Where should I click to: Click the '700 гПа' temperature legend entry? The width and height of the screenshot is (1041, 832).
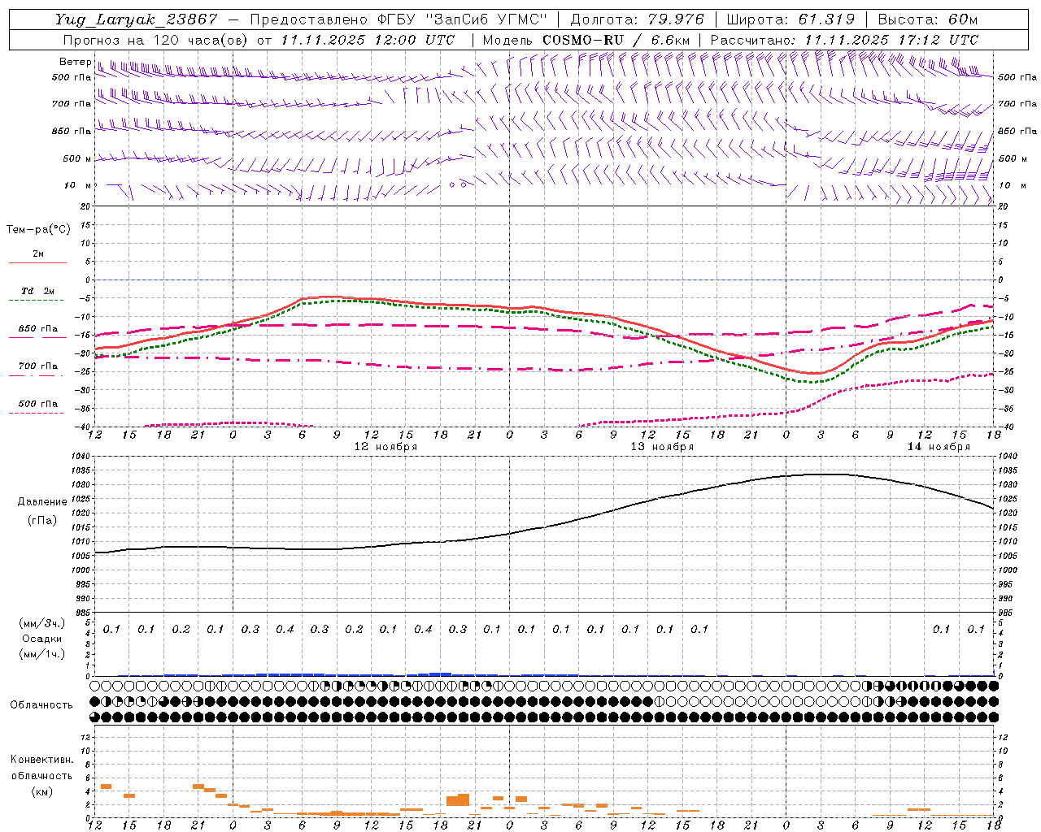click(37, 366)
